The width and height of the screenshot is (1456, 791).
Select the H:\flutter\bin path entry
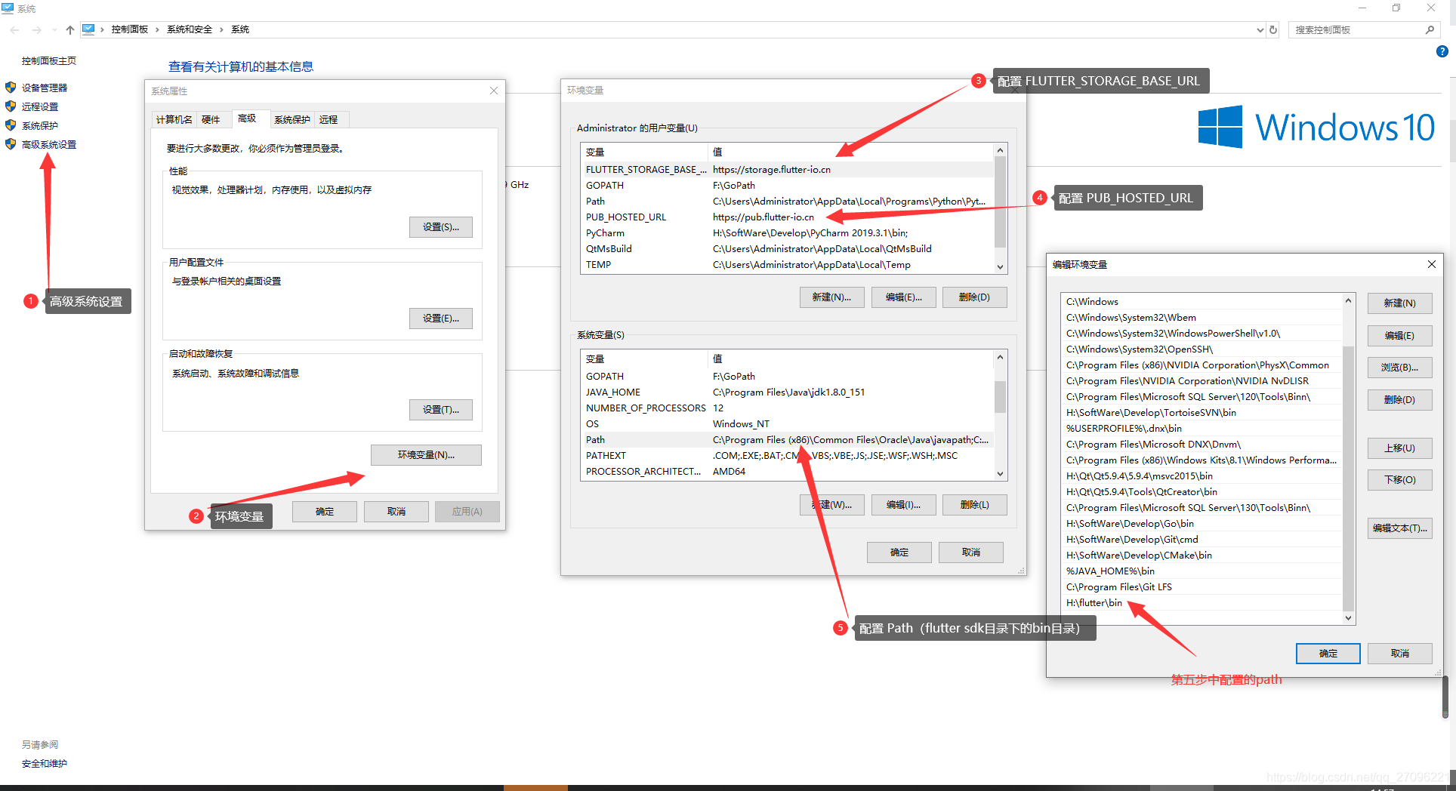click(1202, 602)
